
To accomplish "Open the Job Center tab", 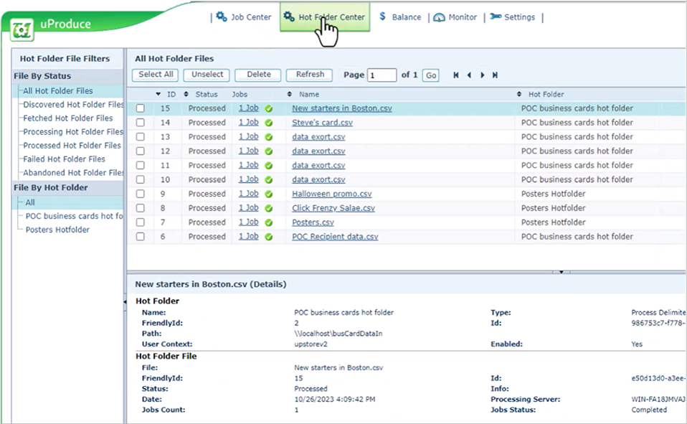I will 244,17.
